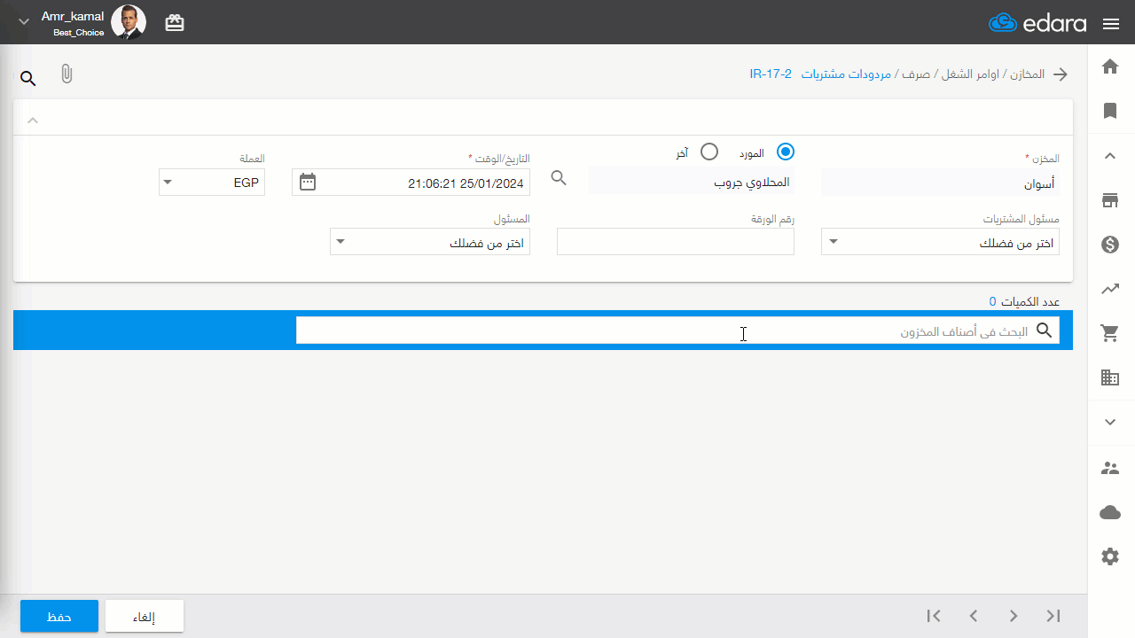This screenshot has width=1135, height=638.
Task: Open the building company sidebar icon
Action: [1109, 377]
